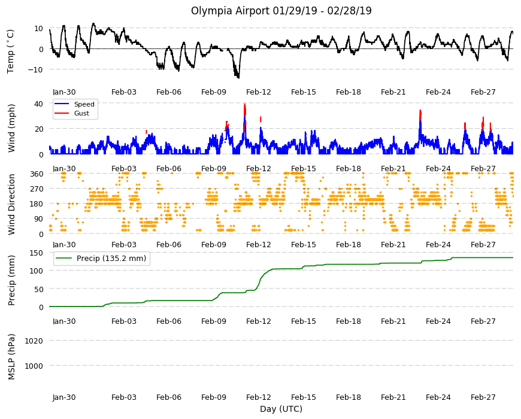Select the red Gust legend line
This screenshot has width=521, height=419.
point(62,113)
